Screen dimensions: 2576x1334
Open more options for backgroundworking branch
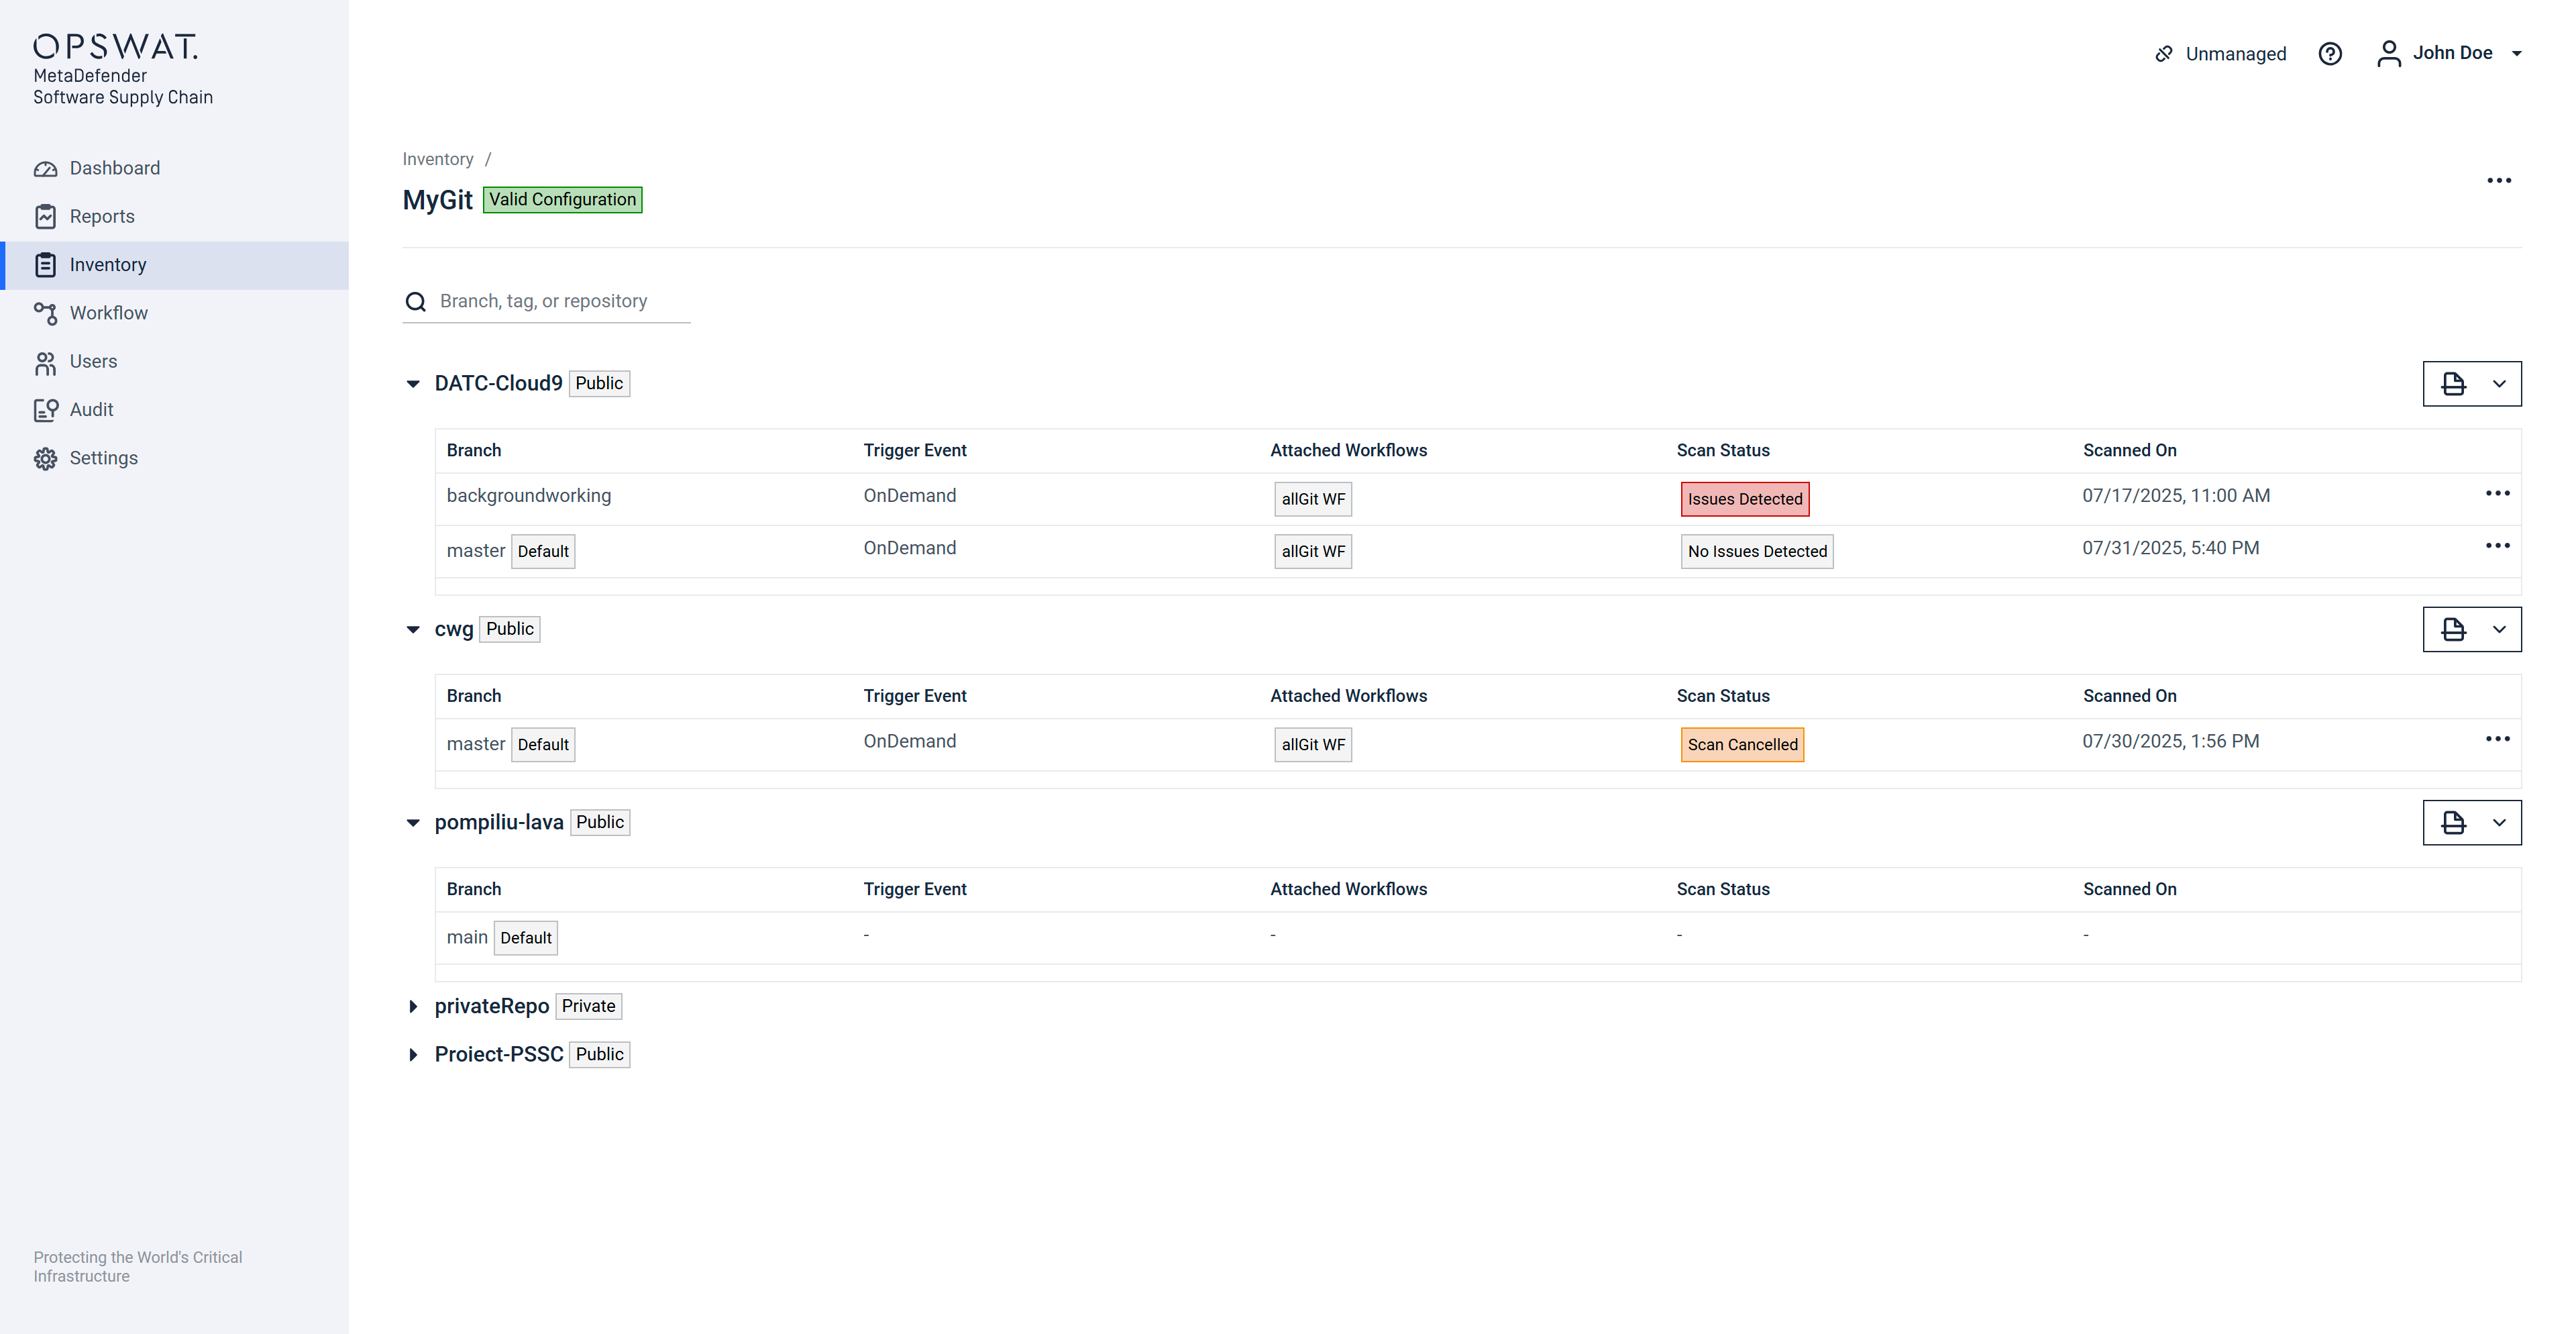[2497, 494]
